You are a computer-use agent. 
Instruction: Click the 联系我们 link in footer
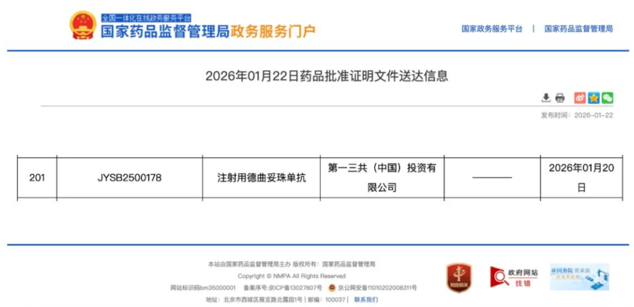(x=366, y=299)
